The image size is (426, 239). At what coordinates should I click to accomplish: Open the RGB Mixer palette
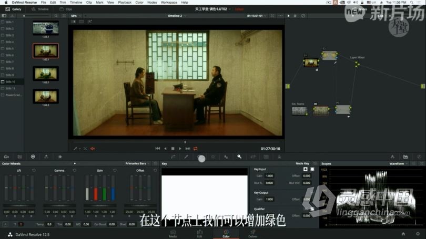tap(46, 157)
